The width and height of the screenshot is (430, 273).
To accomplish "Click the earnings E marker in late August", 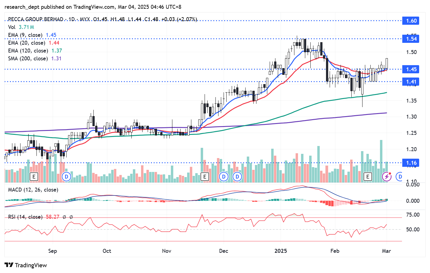I will (34, 176).
